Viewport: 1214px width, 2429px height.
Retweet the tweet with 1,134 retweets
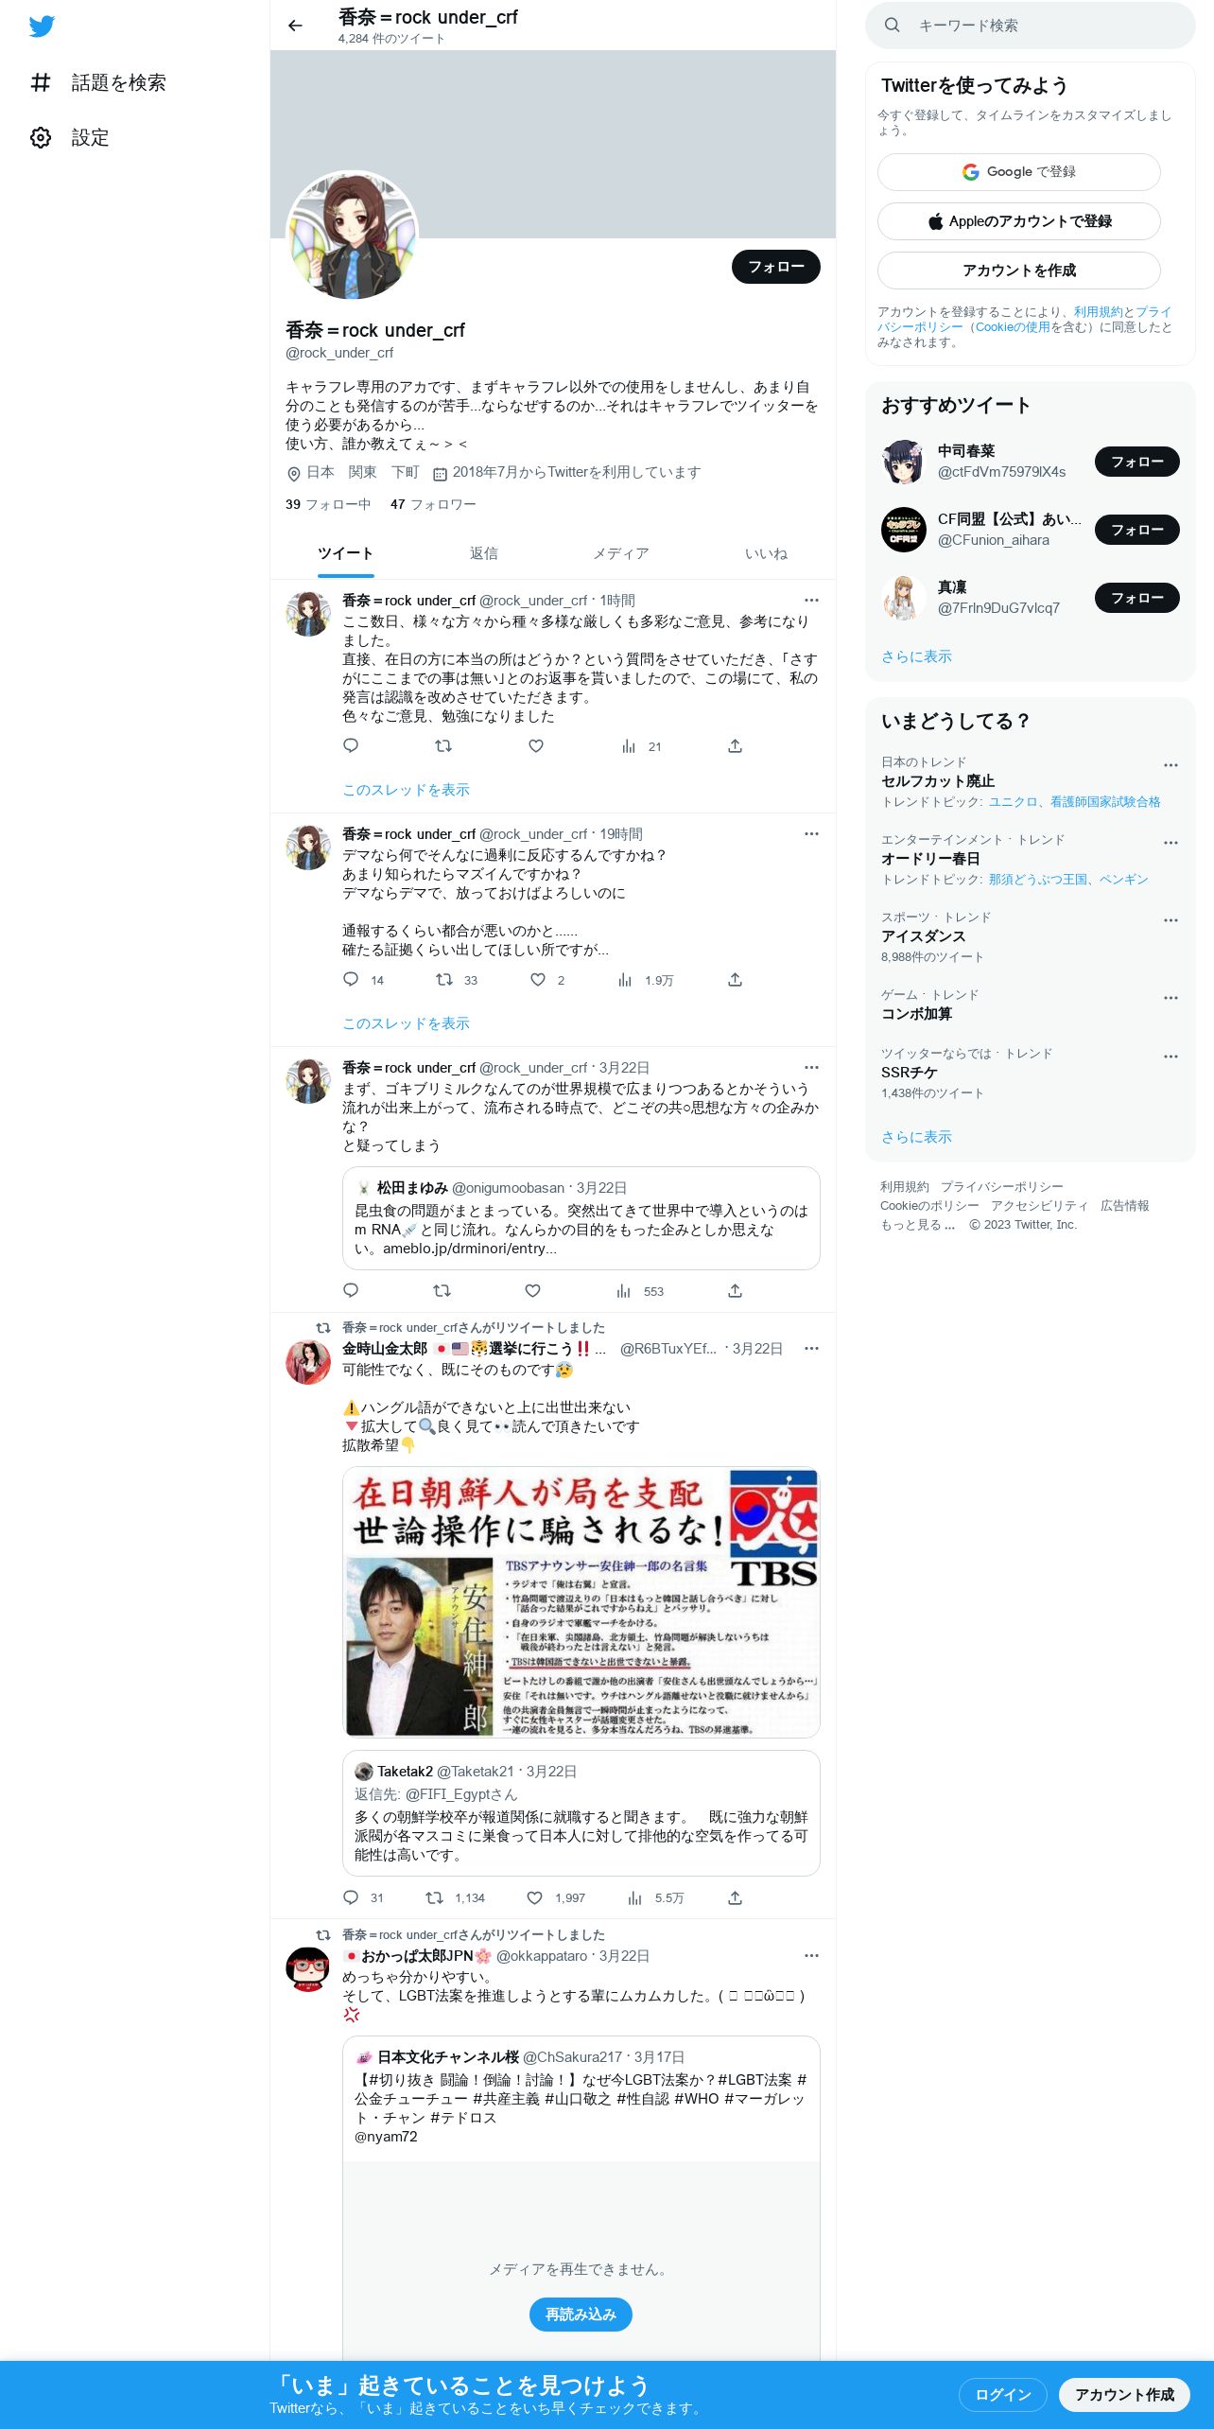click(x=455, y=1898)
